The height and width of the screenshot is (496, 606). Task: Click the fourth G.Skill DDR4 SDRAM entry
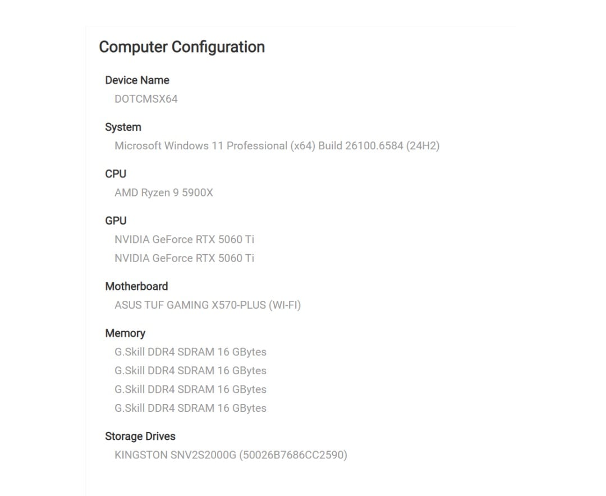tap(191, 408)
